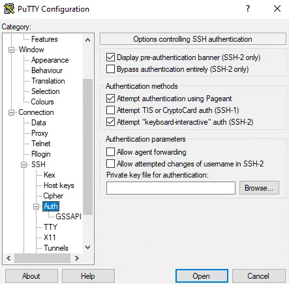Collapse the SSH tree node
This screenshot has height=284, width=289.
point(24,165)
